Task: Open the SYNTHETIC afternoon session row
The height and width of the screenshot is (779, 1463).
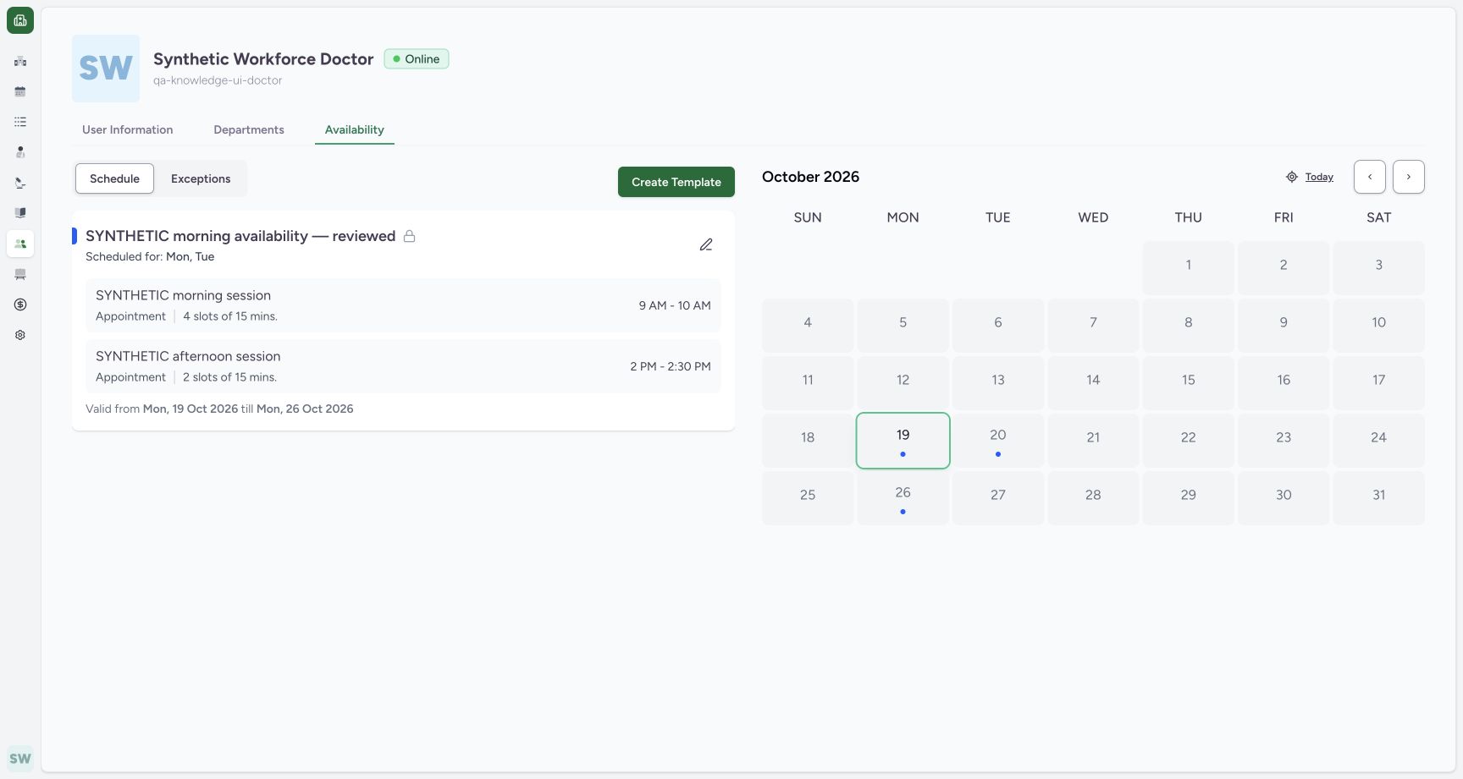Action: [x=403, y=366]
